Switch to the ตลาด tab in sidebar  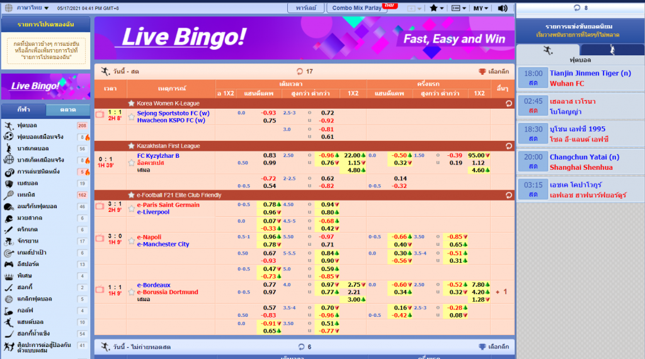68,110
